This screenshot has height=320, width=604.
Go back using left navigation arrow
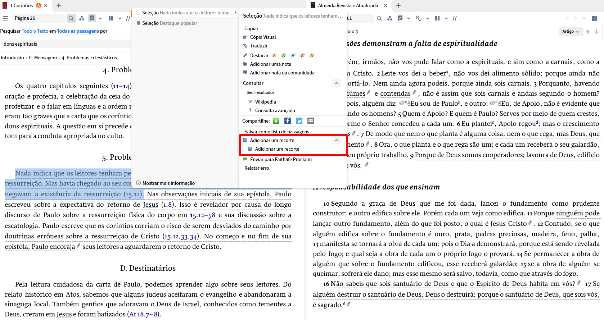click(567, 18)
